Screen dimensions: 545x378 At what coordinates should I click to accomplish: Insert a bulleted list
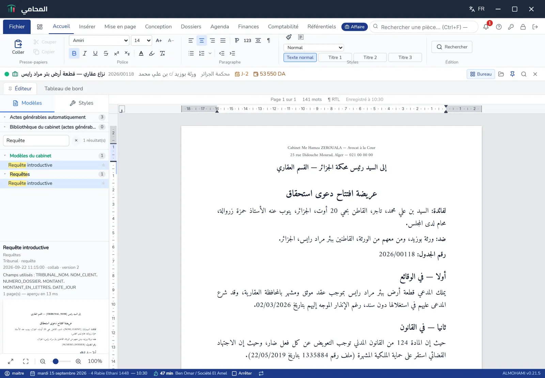coord(191,53)
